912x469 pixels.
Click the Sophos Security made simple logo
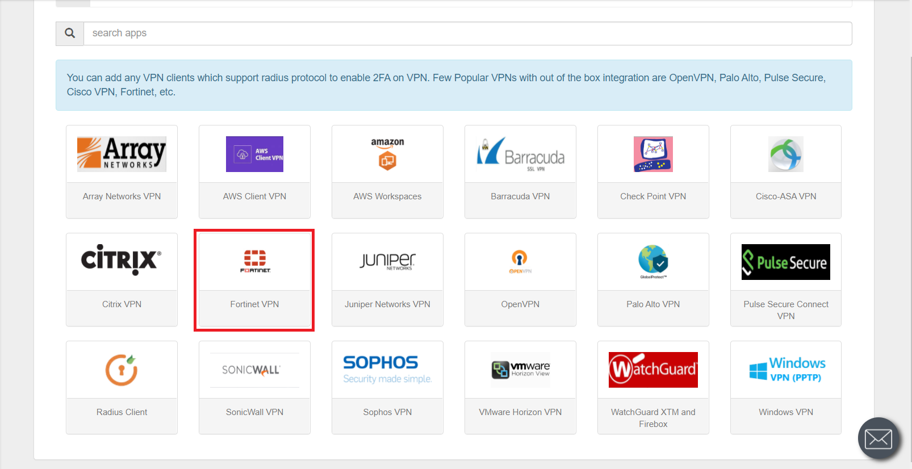(387, 370)
